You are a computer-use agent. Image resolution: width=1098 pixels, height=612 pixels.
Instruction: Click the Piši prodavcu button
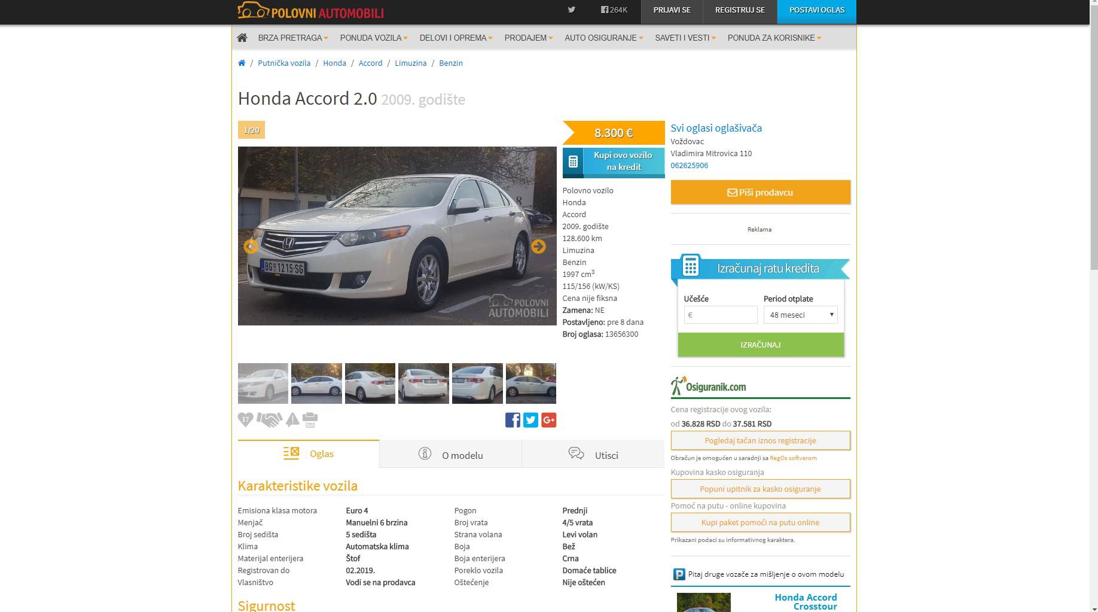pos(760,193)
